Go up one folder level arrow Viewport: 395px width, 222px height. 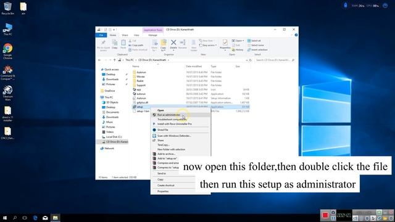115,60
